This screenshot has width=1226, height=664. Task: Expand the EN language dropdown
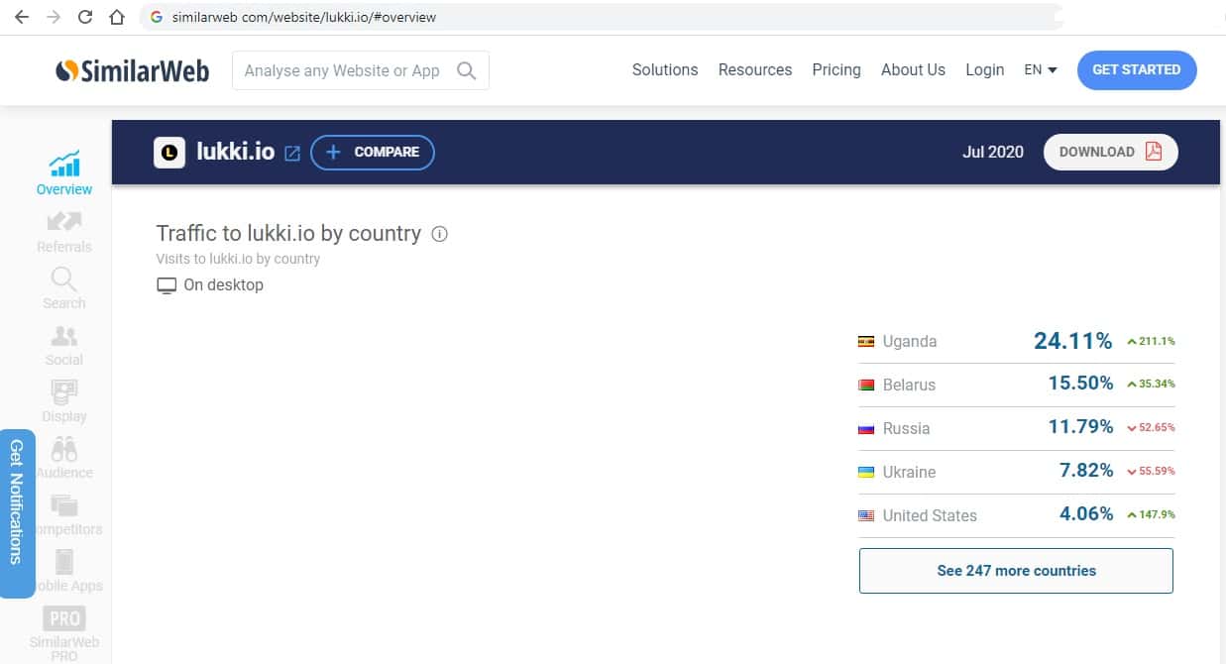[1041, 70]
